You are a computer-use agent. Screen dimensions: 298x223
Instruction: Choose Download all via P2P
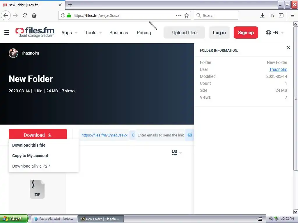[31, 166]
